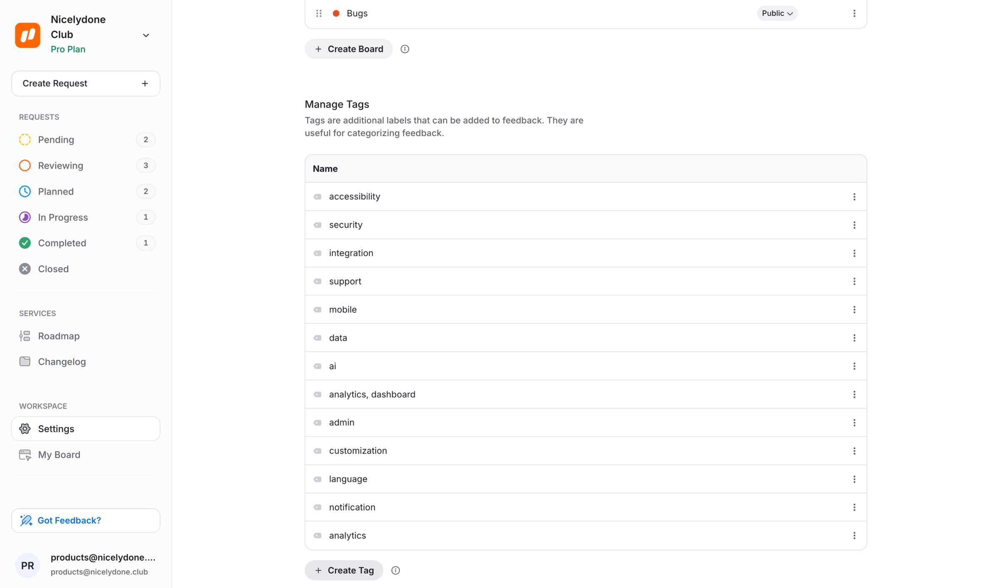
Task: Click the Nicelydone Club orange logo
Action: [x=27, y=35]
